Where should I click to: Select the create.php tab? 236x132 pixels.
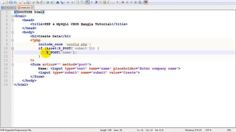click(x=25, y=8)
